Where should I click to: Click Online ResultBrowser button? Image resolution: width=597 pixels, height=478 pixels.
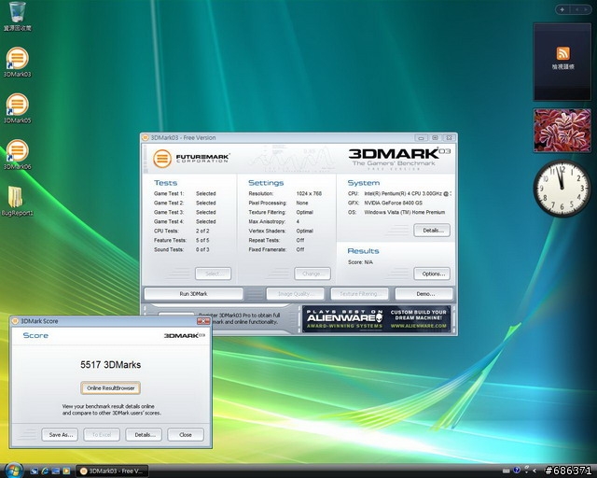[110, 388]
